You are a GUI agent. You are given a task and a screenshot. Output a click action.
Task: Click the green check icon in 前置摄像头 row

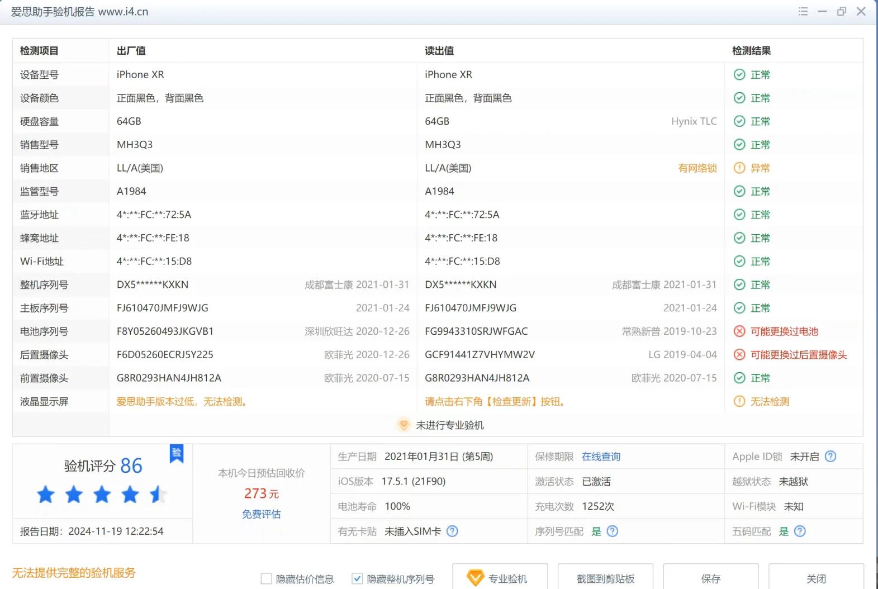tap(739, 378)
